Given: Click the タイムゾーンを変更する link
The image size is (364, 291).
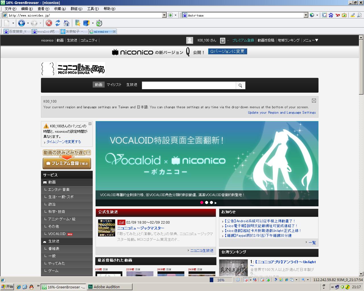Looking at the screenshot, I should click(64, 142).
